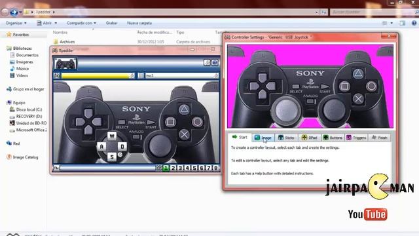Image resolution: width=419 pixels, height=236 pixels.
Task: Toggle the preview pane icon in Explorer
Action: pyautogui.click(x=403, y=24)
